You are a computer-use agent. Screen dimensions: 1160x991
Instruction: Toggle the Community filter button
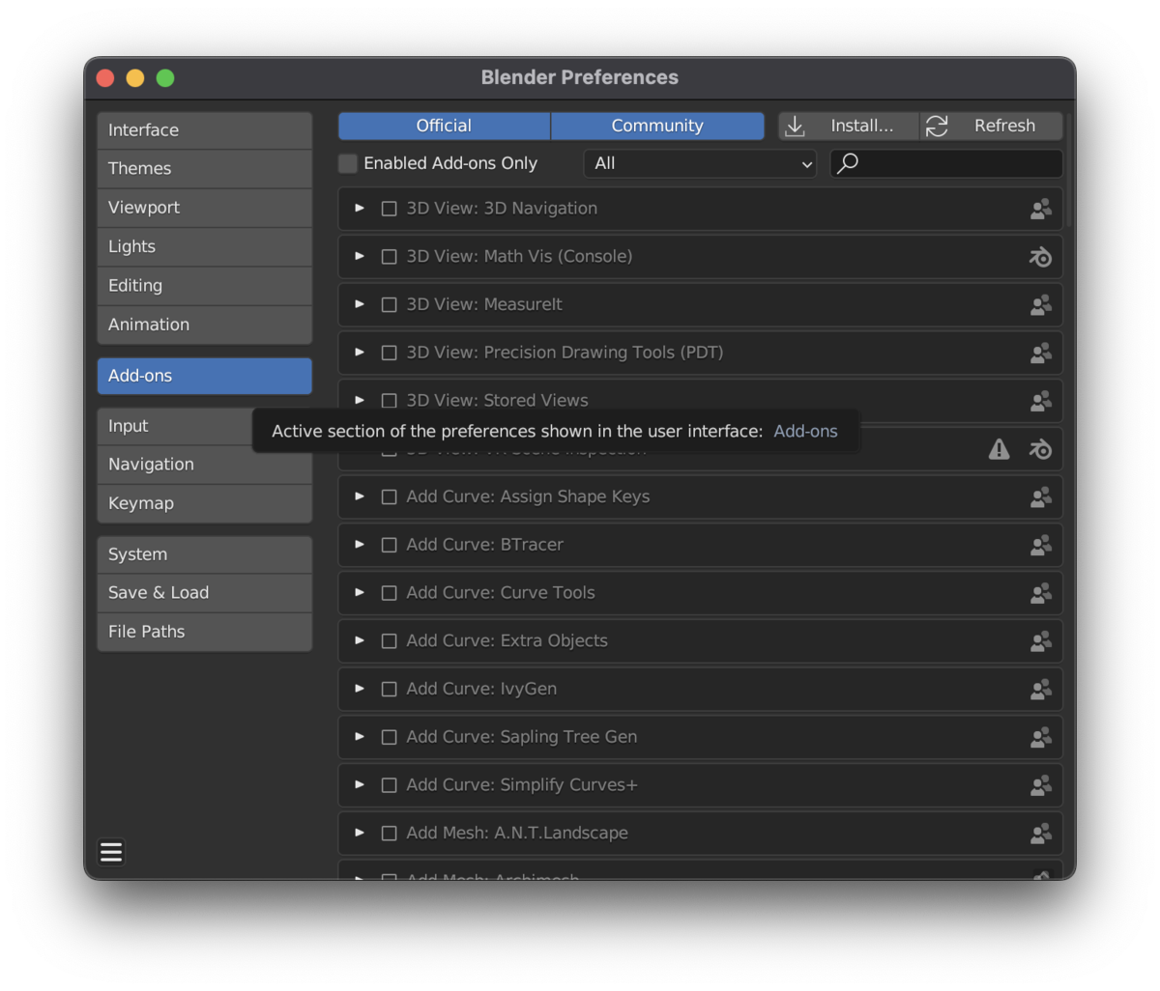point(657,127)
